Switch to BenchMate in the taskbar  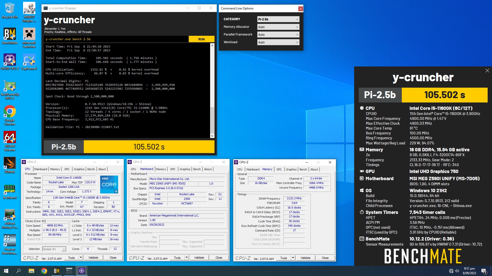(x=57, y=271)
